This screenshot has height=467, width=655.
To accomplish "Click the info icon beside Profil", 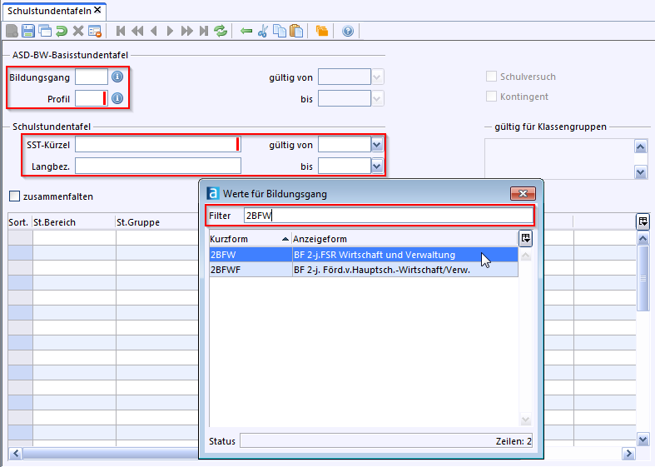I will click(x=117, y=98).
